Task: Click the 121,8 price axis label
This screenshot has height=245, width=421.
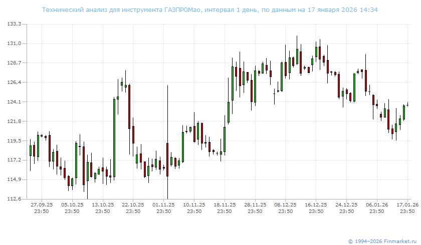Action: 15,121
